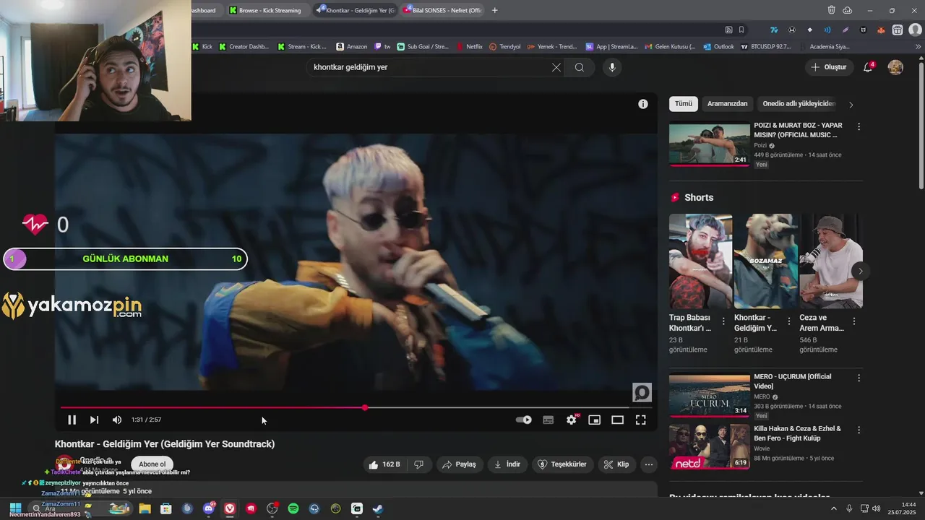
Task: Open the Outlook bookmark
Action: [x=719, y=46]
